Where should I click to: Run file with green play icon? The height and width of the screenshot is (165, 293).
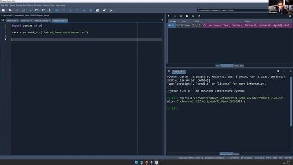pyautogui.click(x=30, y=10)
